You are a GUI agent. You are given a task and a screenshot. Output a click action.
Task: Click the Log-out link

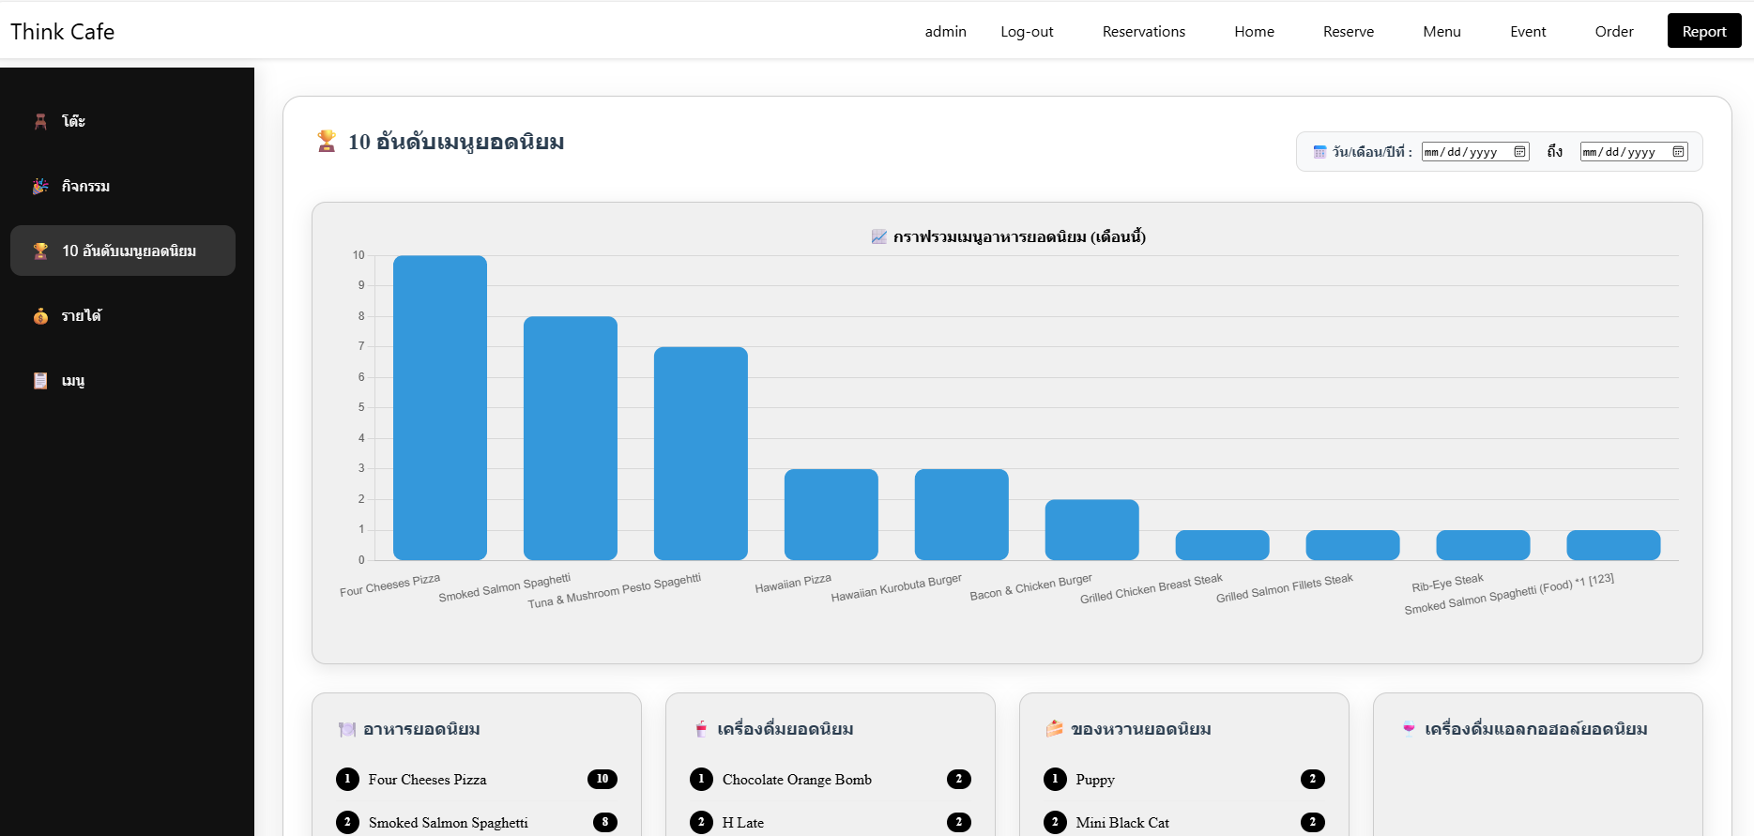click(x=1027, y=31)
